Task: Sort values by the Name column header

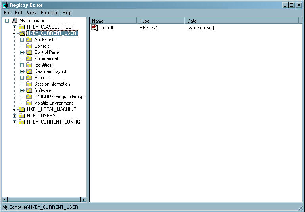Action: [x=113, y=21]
